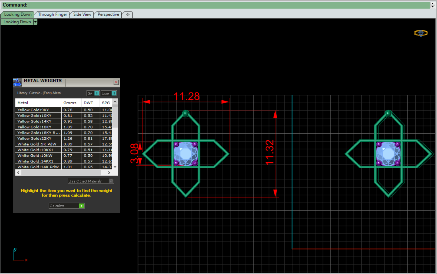Switch to the Perspective tab
437x274 pixels.
point(108,15)
